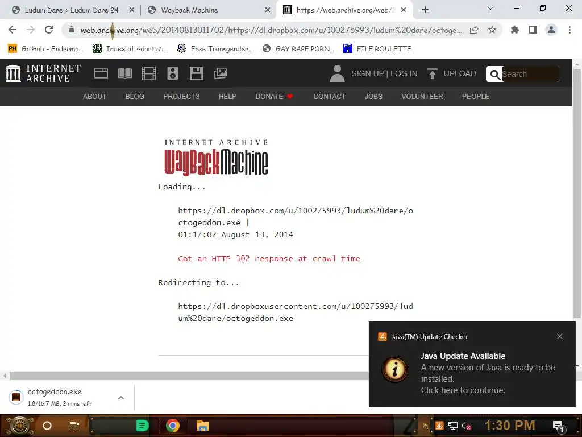This screenshot has height=437, width=582.
Task: Open the tab search dropdown arrow
Action: [x=490, y=8]
